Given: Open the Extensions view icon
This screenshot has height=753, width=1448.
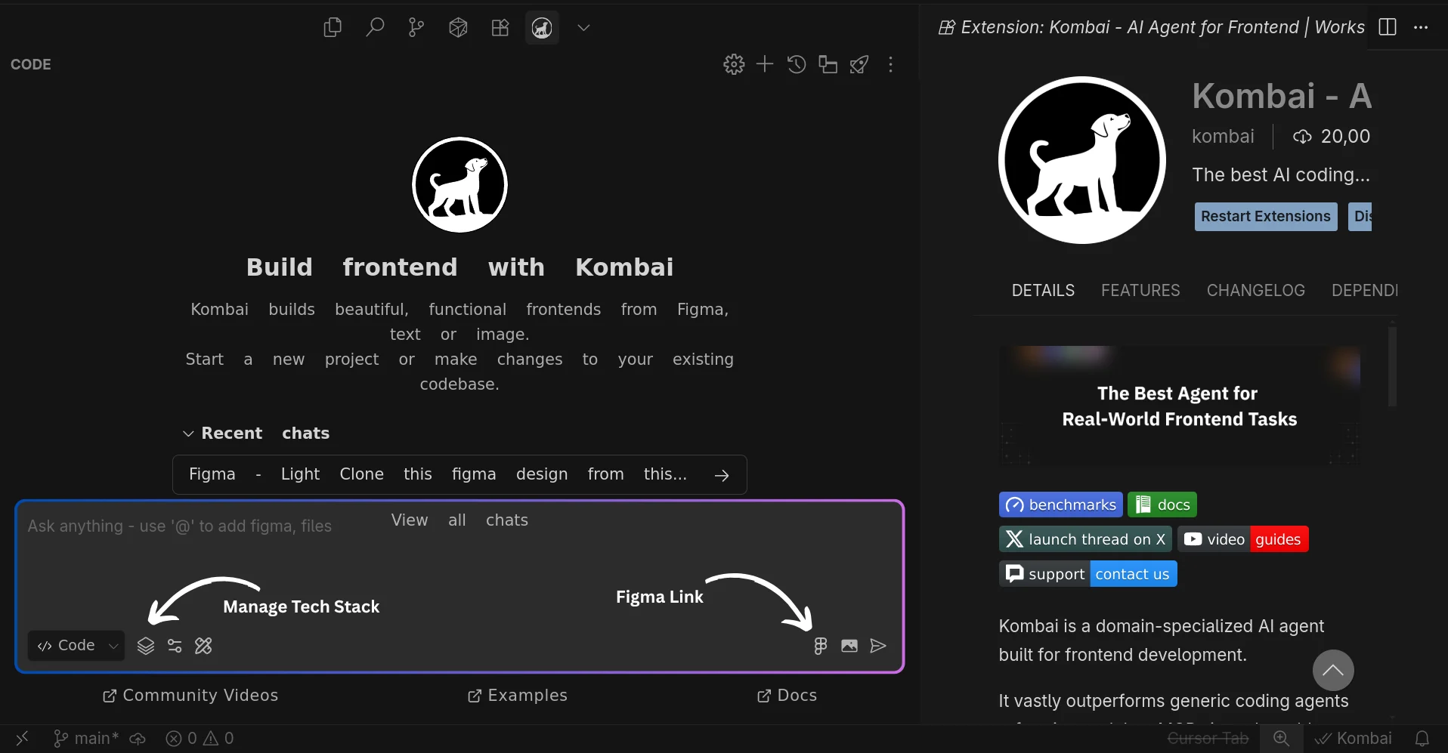Looking at the screenshot, I should (x=500, y=27).
